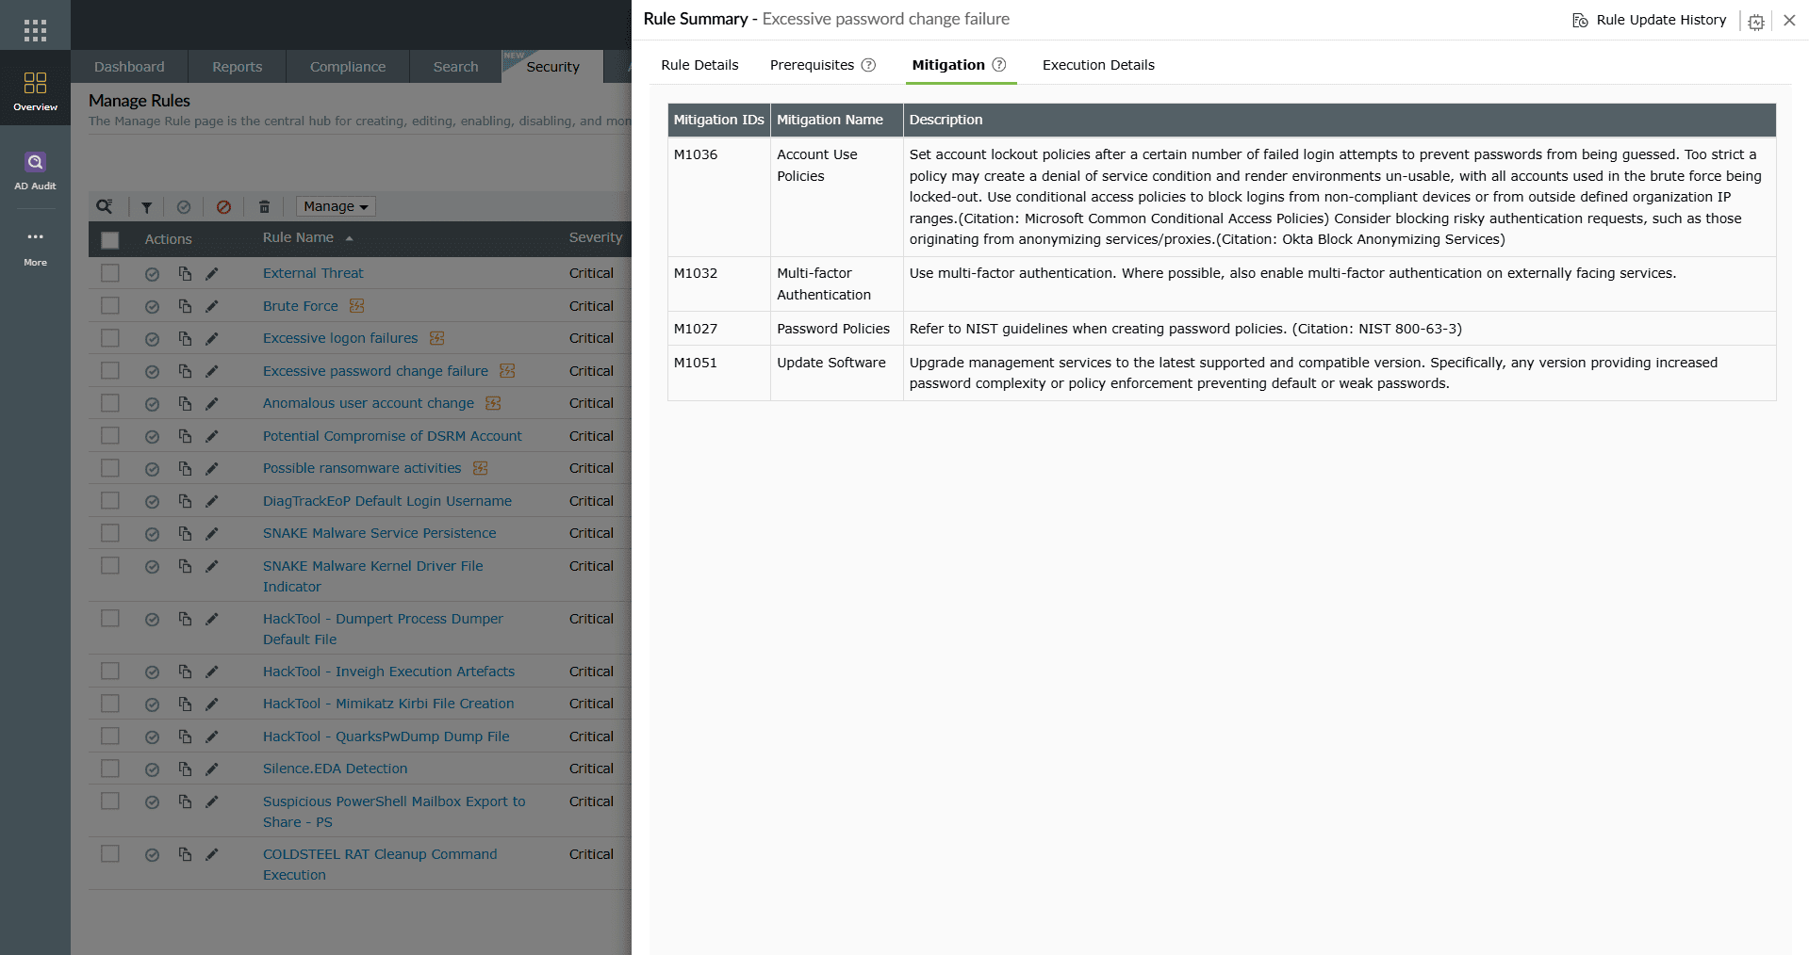1809x955 pixels.
Task: Click the badge icon next to Brute Force
Action: point(356,305)
